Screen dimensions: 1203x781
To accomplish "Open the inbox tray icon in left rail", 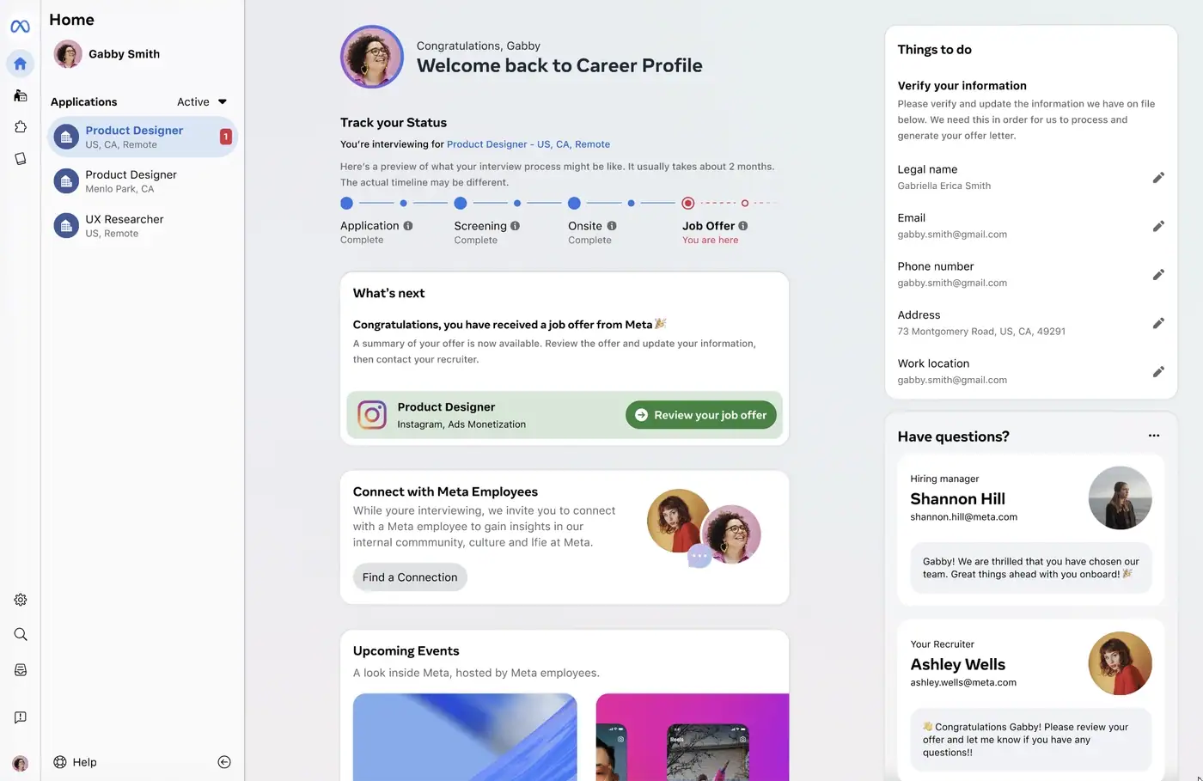I will tap(20, 670).
